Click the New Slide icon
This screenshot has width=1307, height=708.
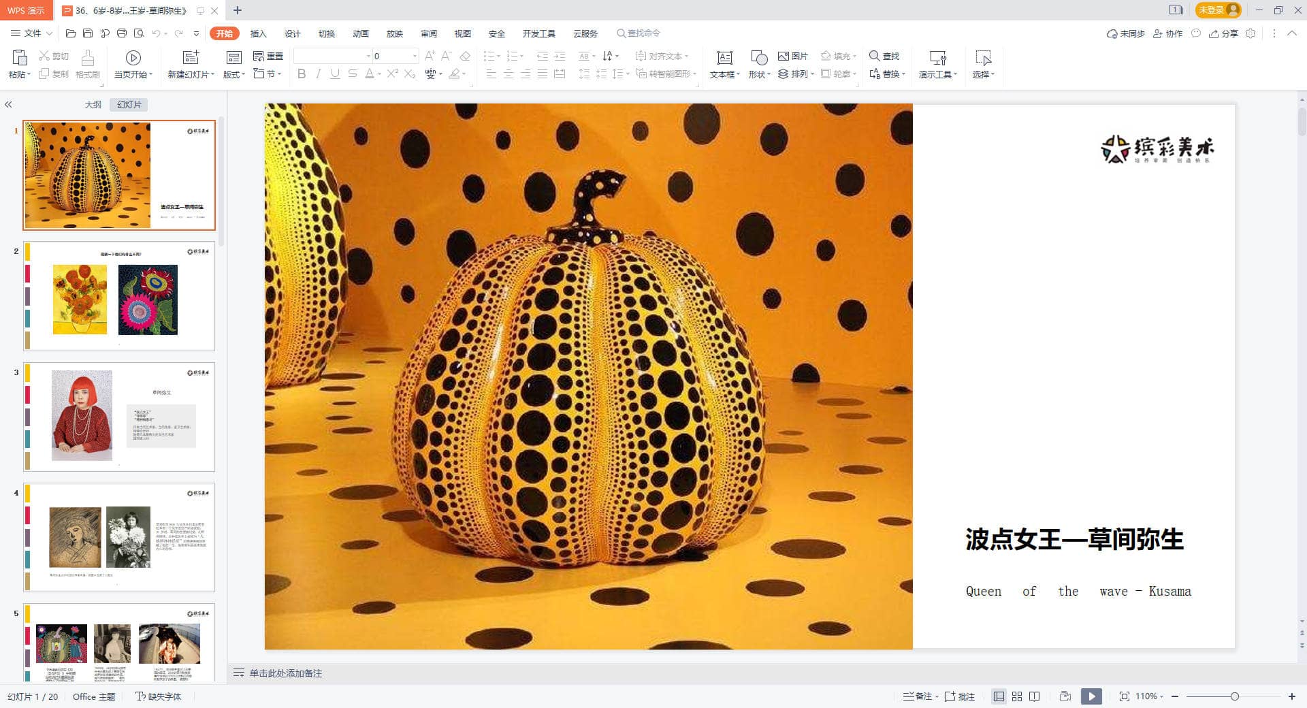(191, 57)
